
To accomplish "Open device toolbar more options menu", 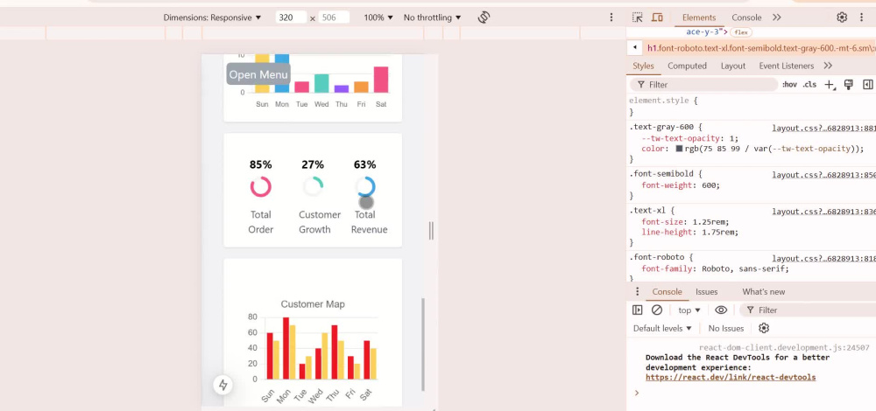I will (611, 17).
